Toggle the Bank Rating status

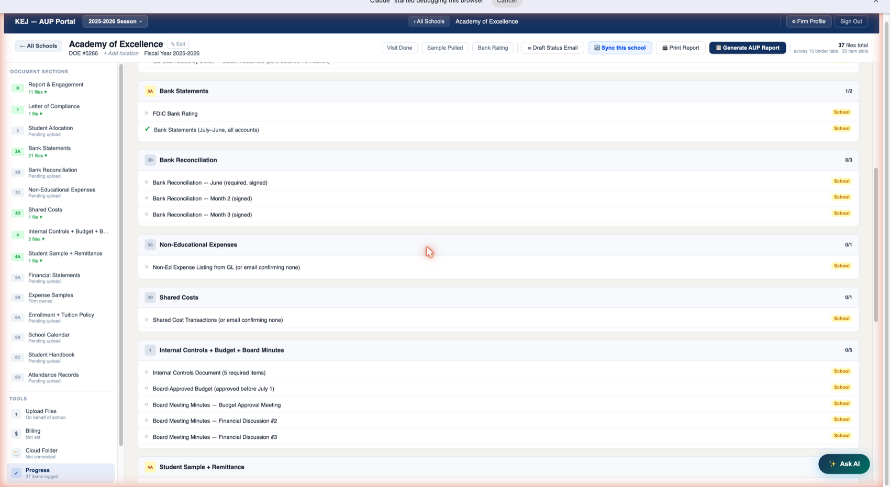pyautogui.click(x=493, y=48)
